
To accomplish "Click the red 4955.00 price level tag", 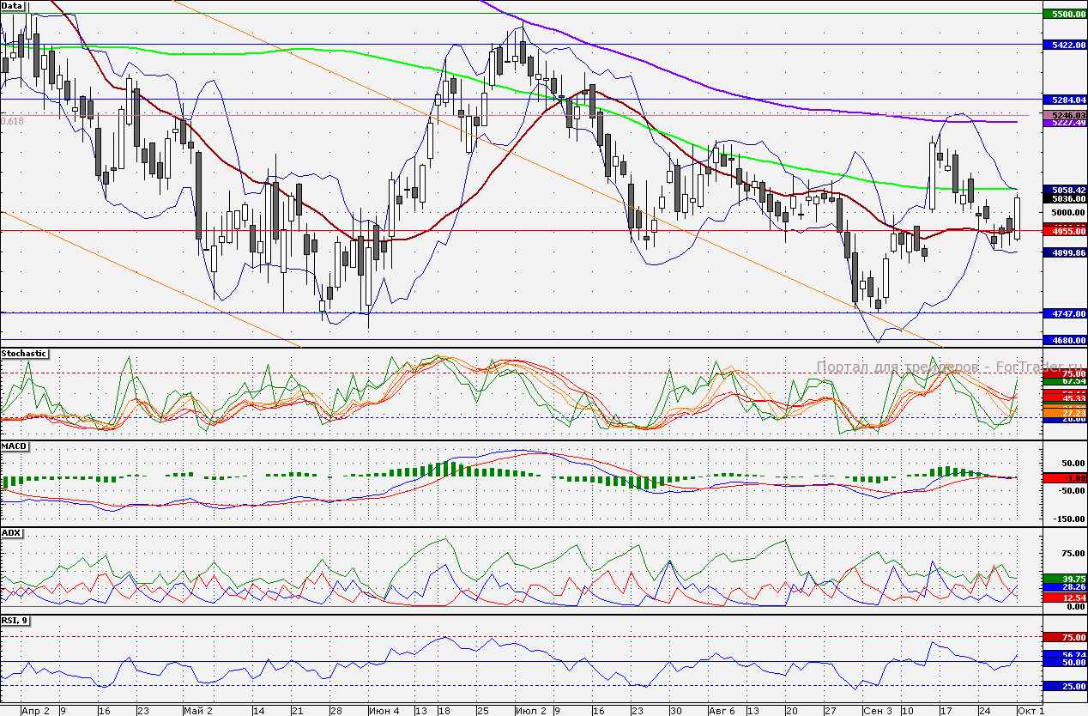I will [1064, 231].
